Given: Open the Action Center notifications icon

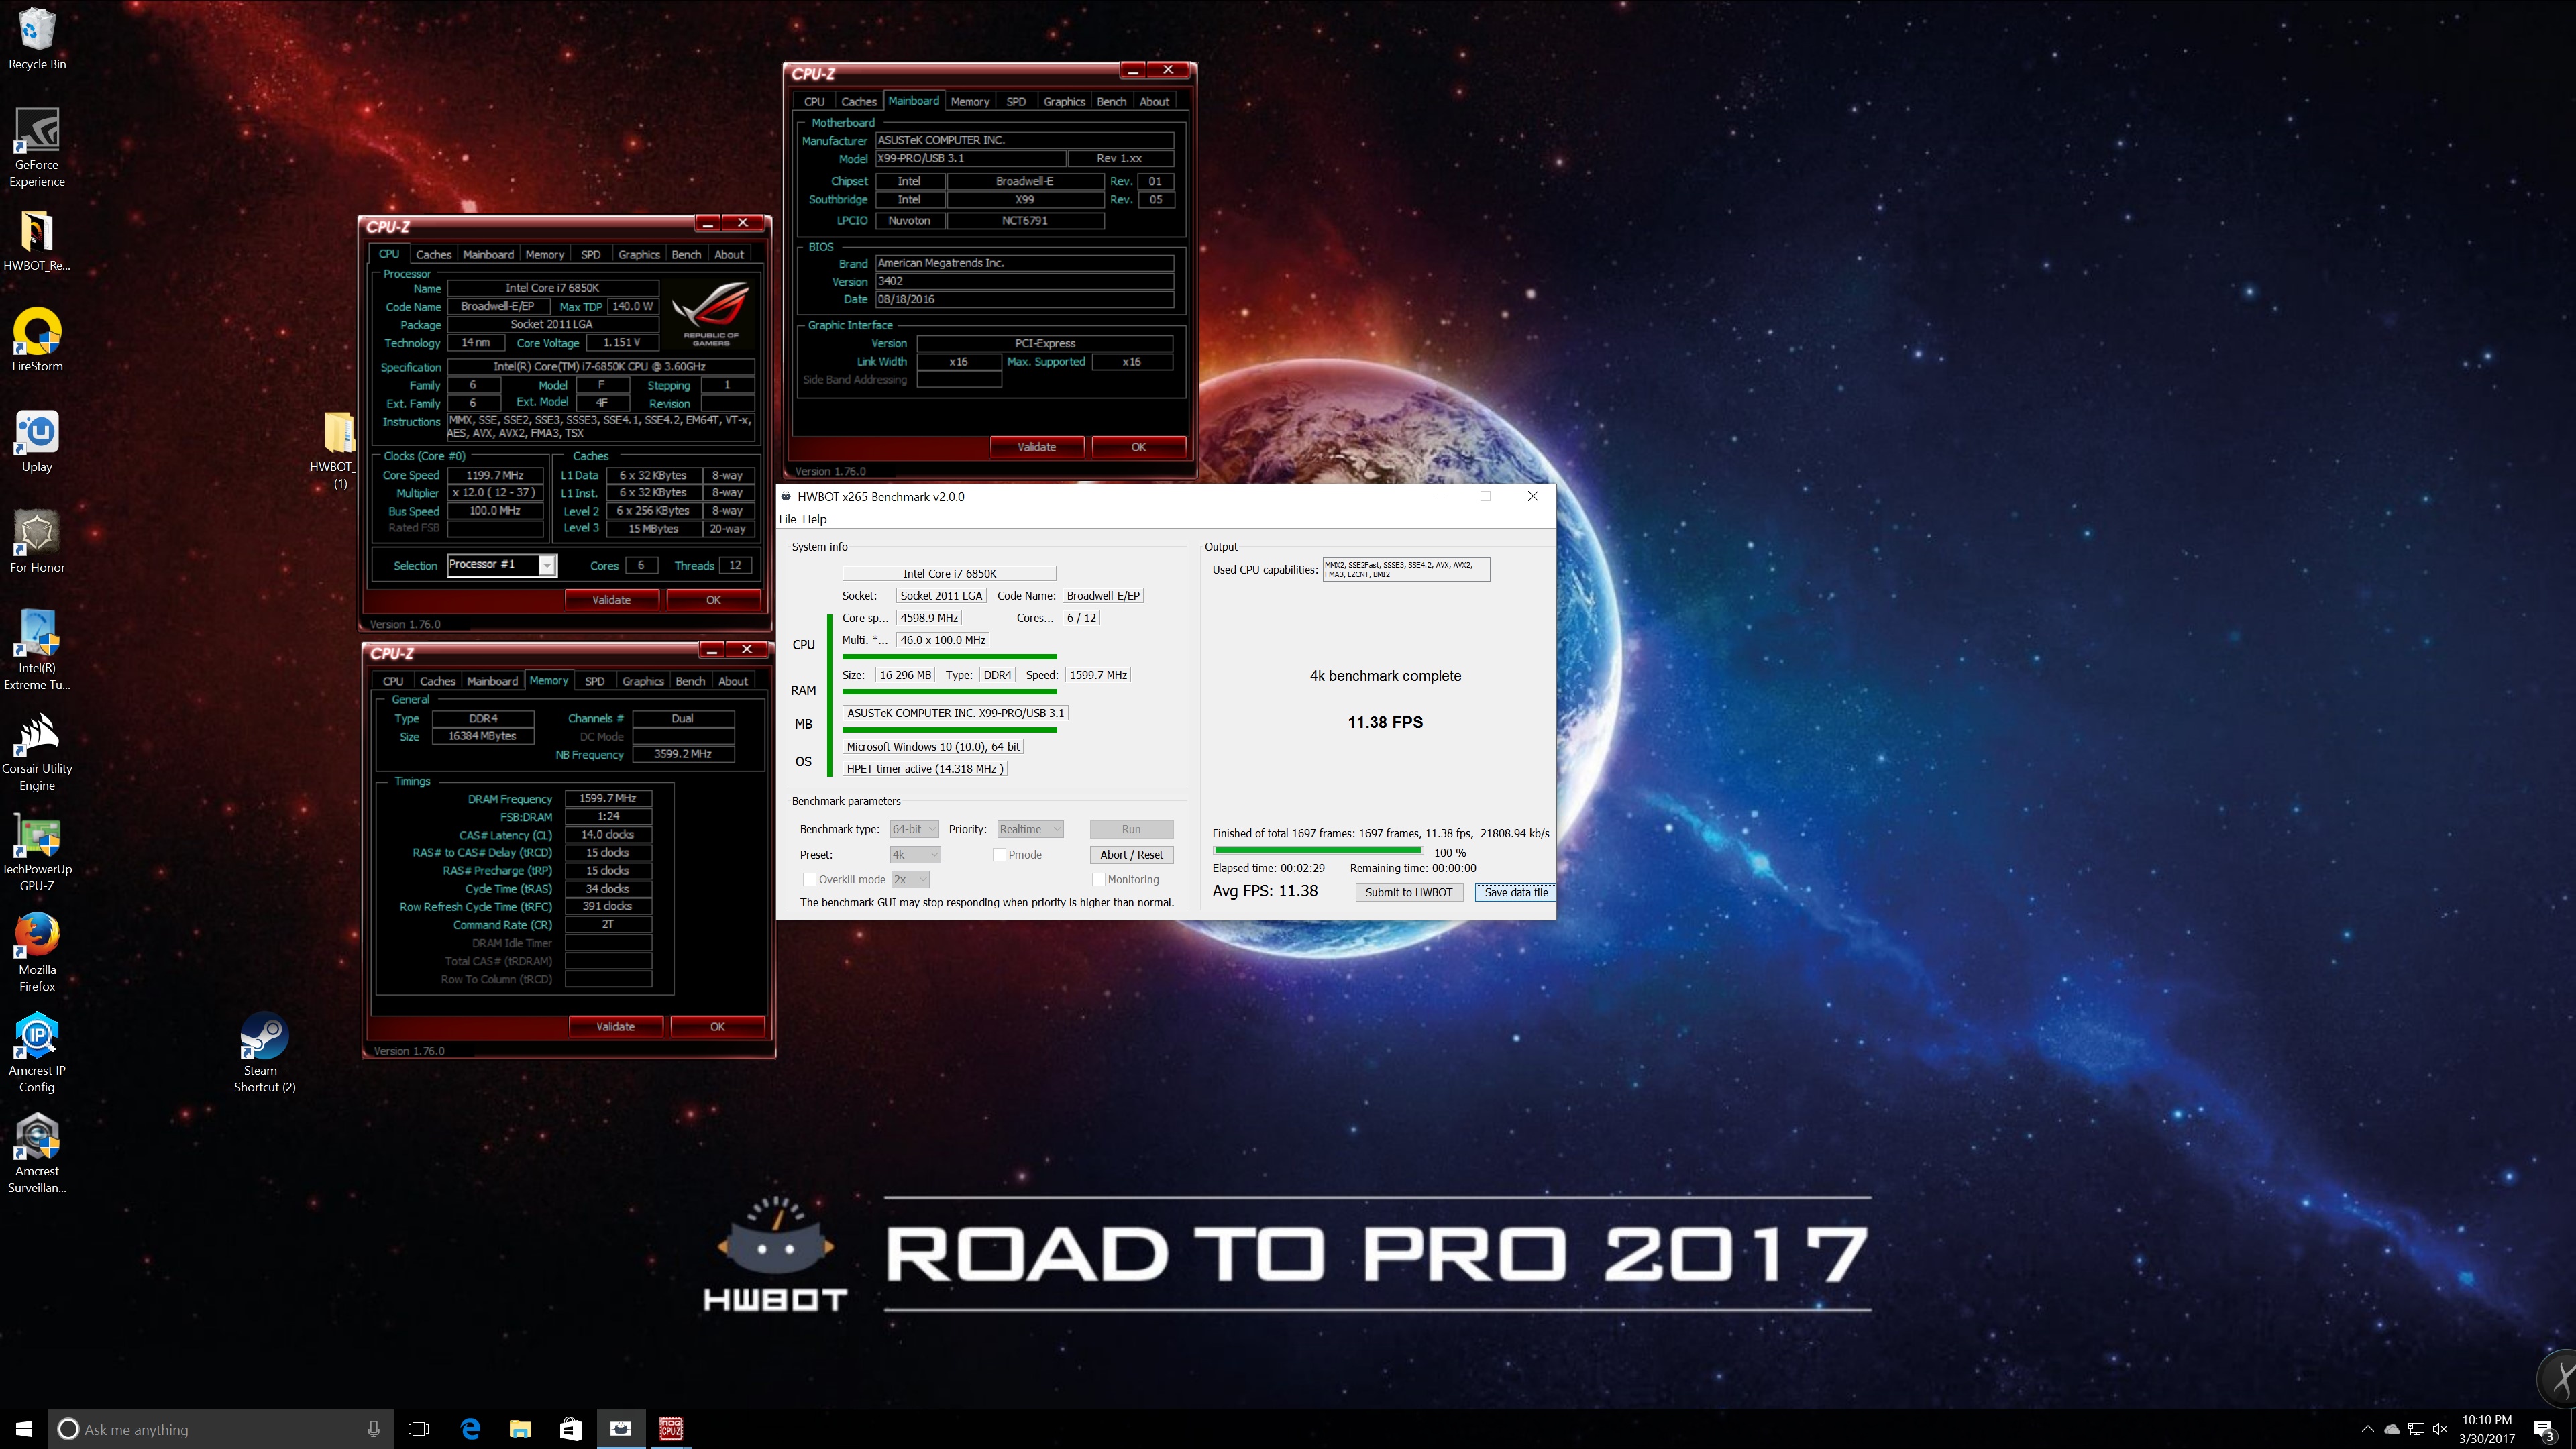Looking at the screenshot, I should point(2544,1431).
